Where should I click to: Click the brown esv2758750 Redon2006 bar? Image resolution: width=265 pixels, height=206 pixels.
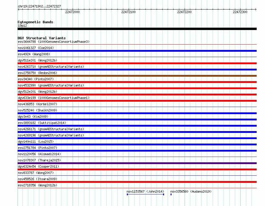coord(137,76)
